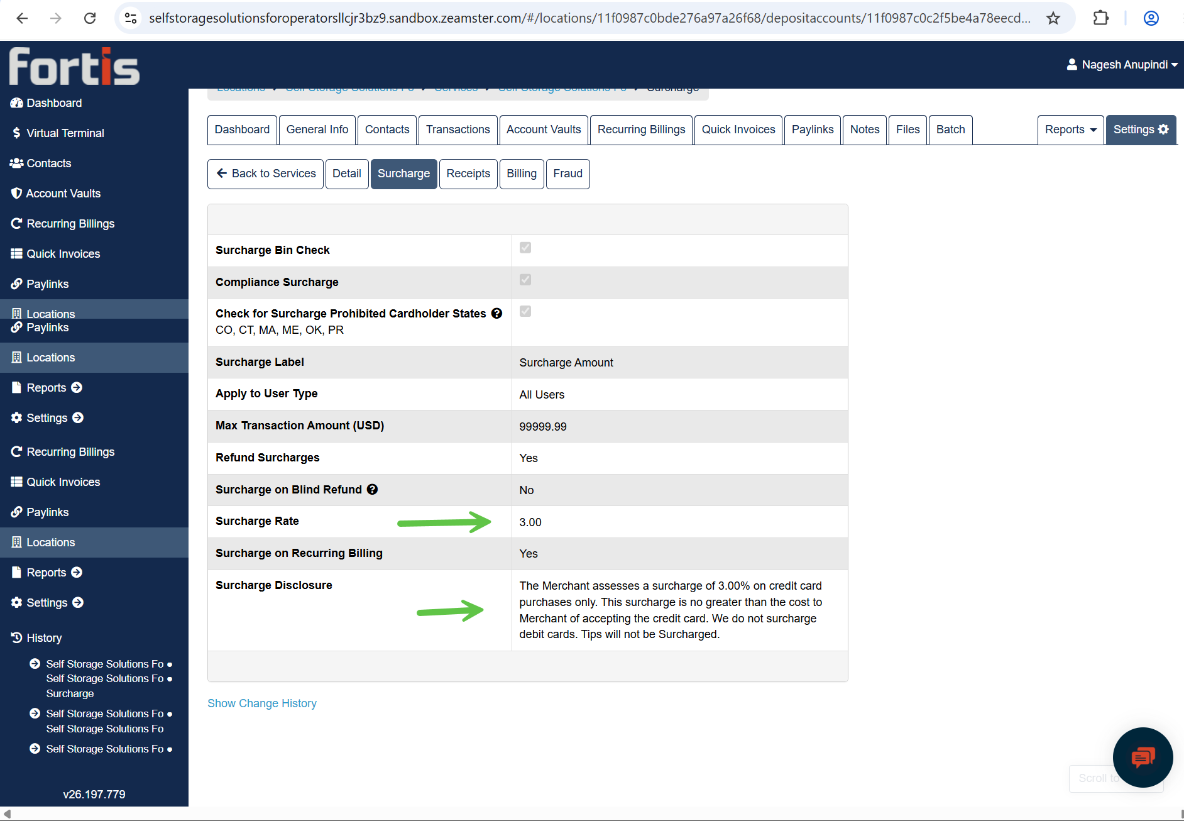The height and width of the screenshot is (821, 1184).
Task: Open the Dashboard tab in top tabs
Action: click(242, 129)
